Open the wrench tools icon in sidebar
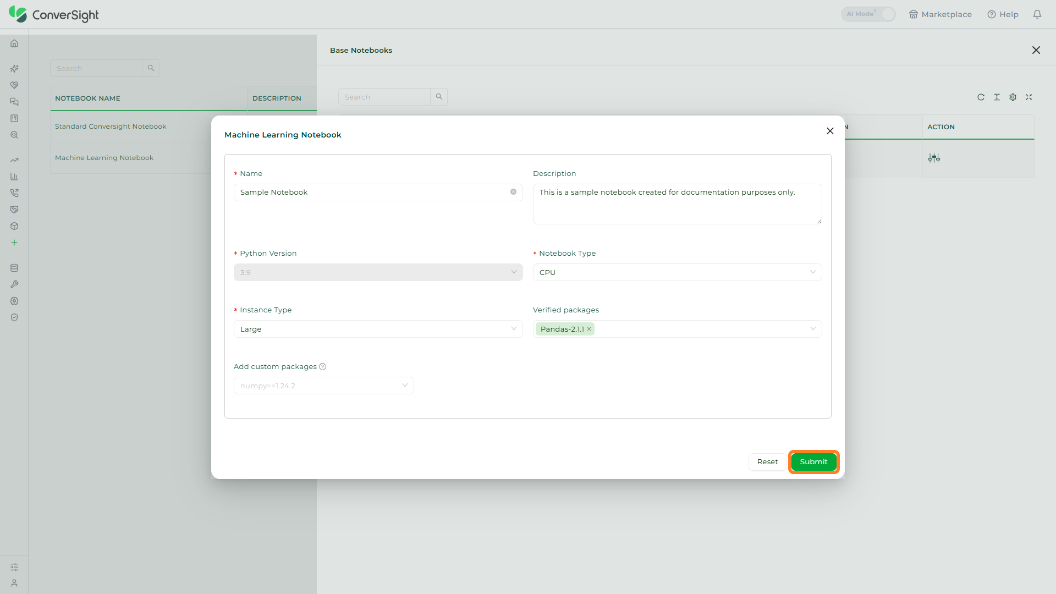The image size is (1056, 594). coord(14,284)
